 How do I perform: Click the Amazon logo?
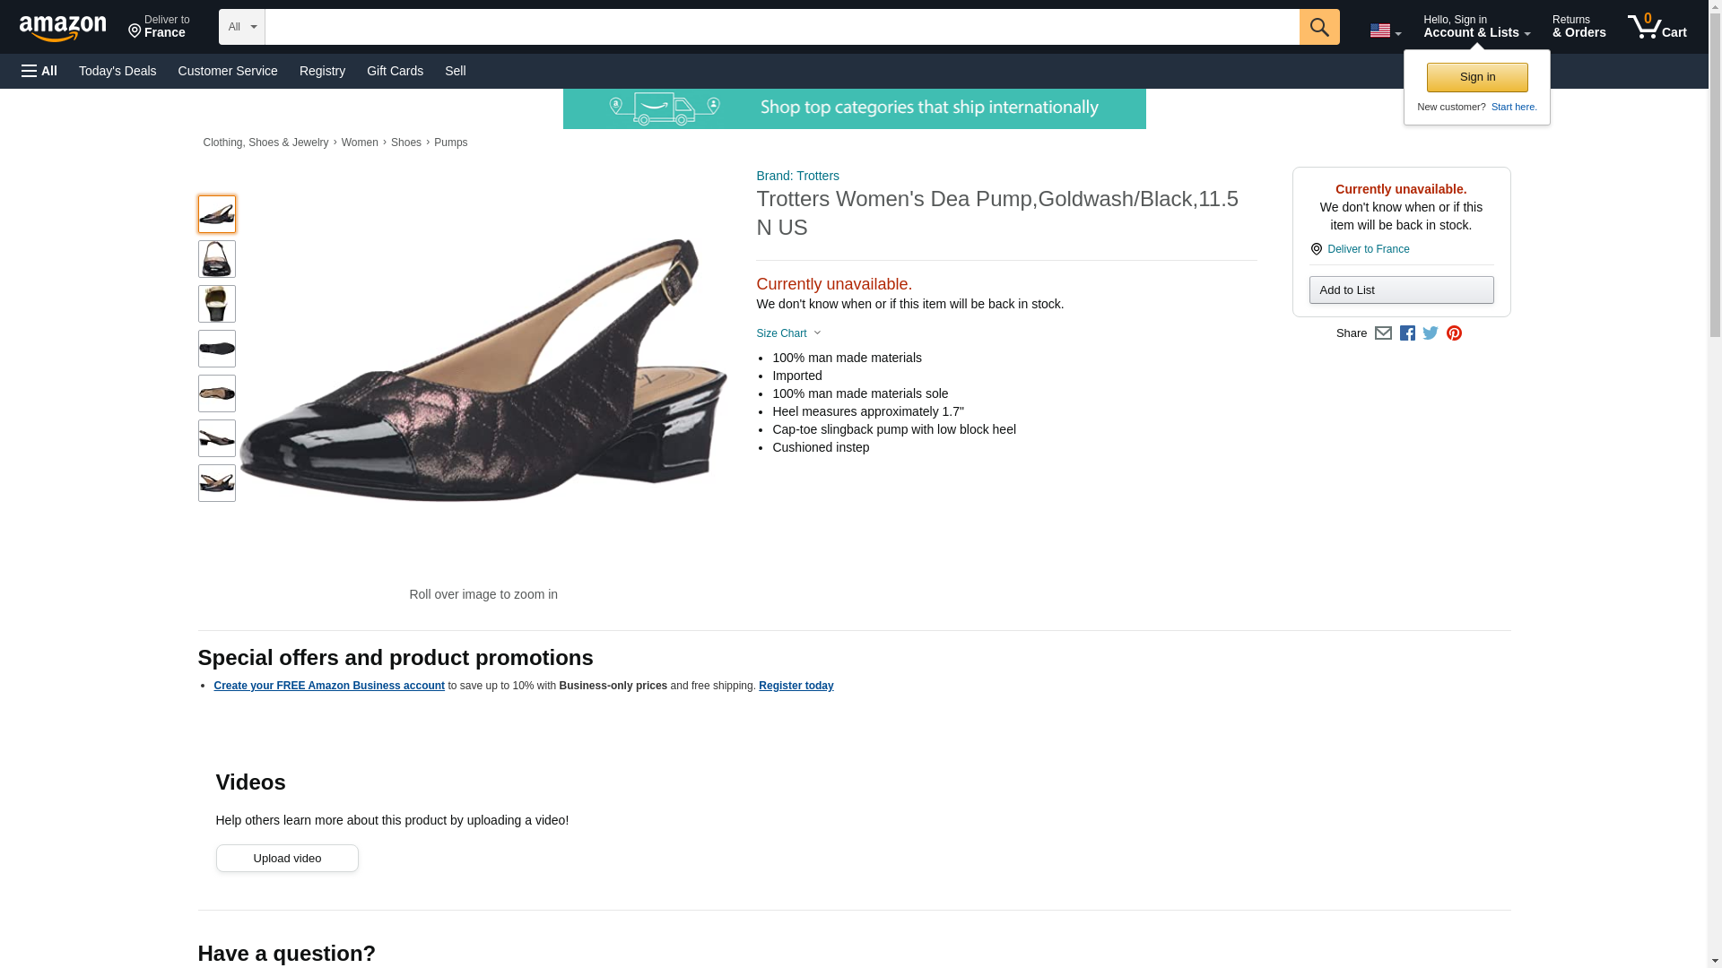pos(63,28)
